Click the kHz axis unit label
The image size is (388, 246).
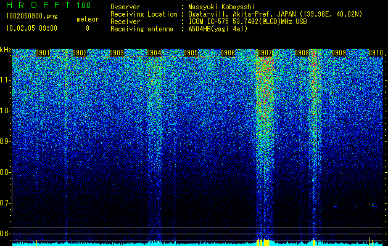click(x=6, y=50)
